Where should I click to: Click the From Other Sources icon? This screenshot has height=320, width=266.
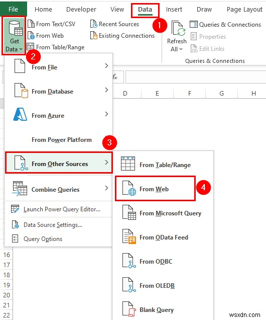pos(21,163)
